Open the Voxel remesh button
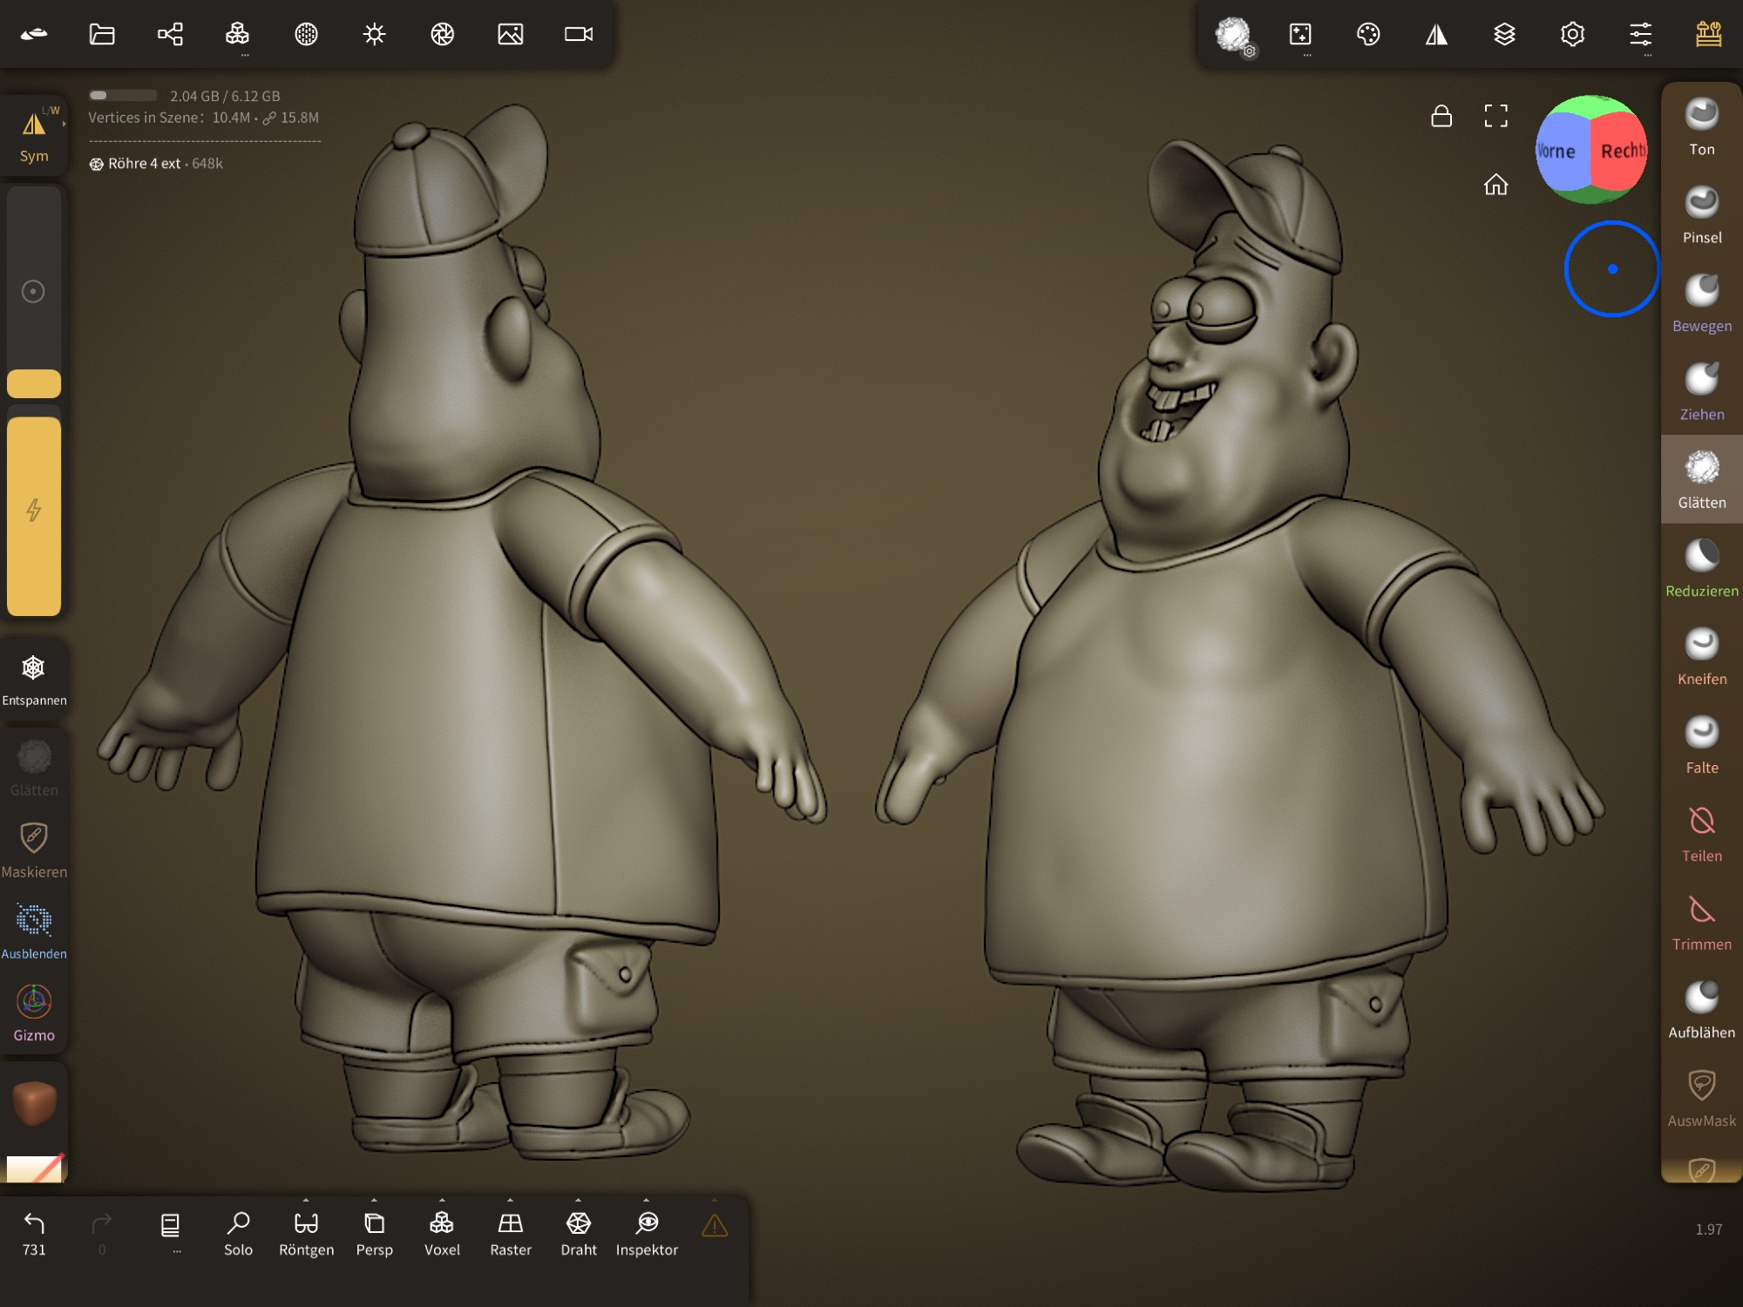This screenshot has width=1743, height=1307. click(442, 1234)
